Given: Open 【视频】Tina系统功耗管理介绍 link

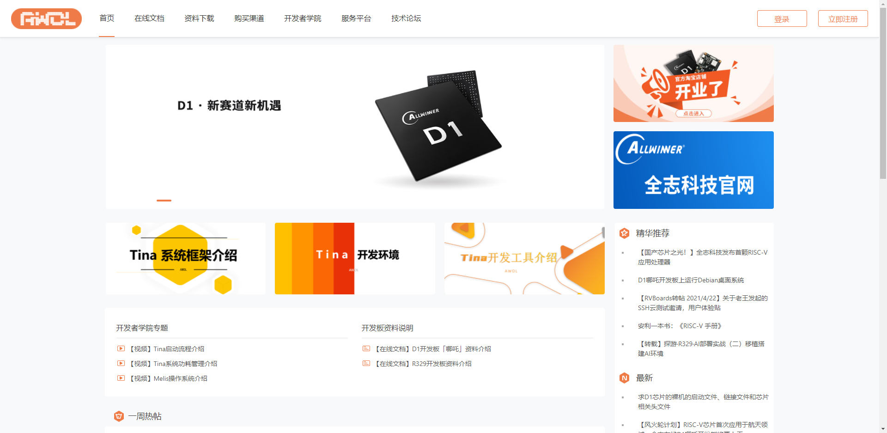Looking at the screenshot, I should [173, 364].
